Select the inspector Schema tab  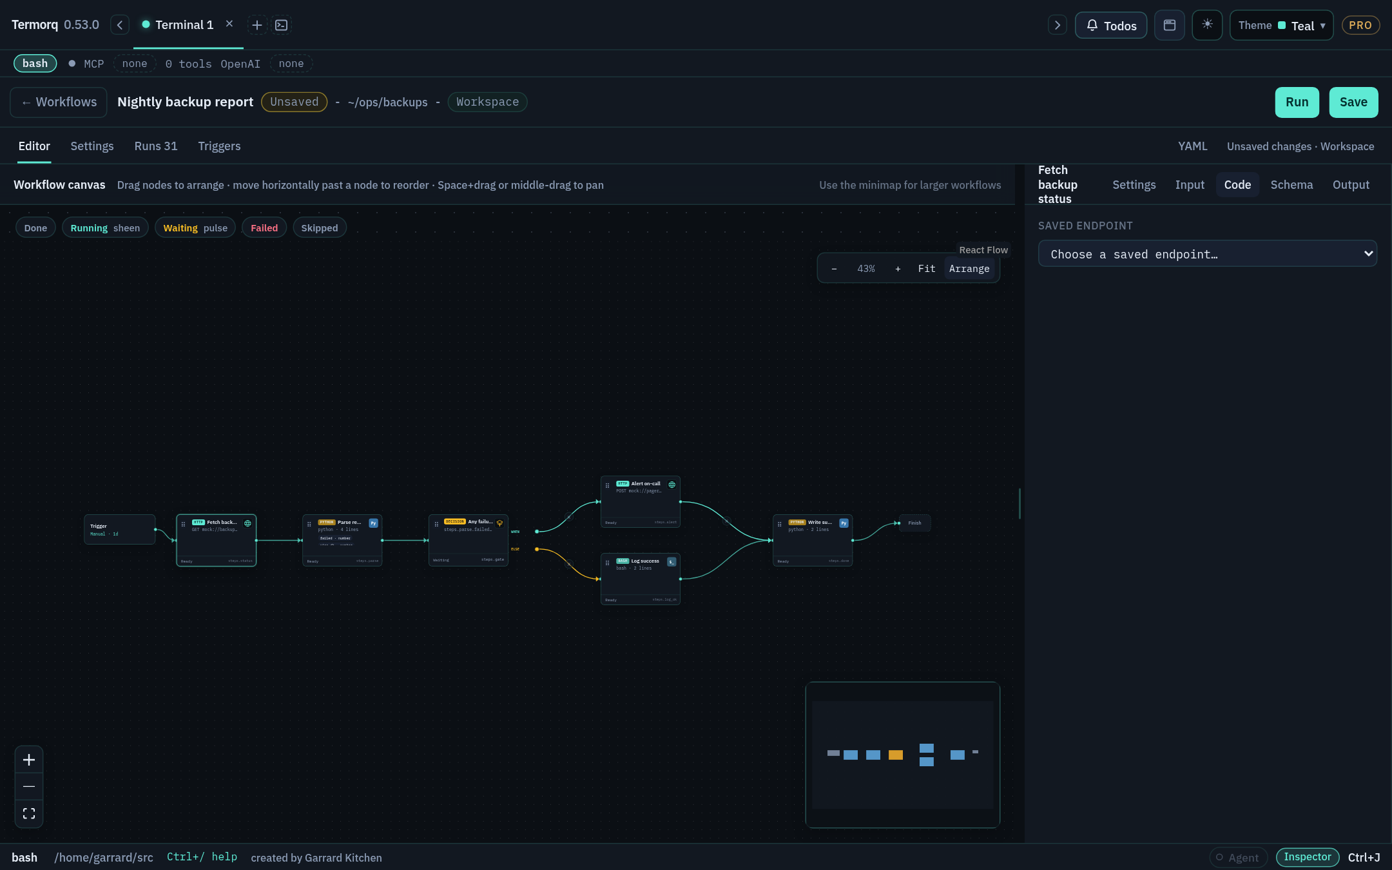coord(1291,185)
